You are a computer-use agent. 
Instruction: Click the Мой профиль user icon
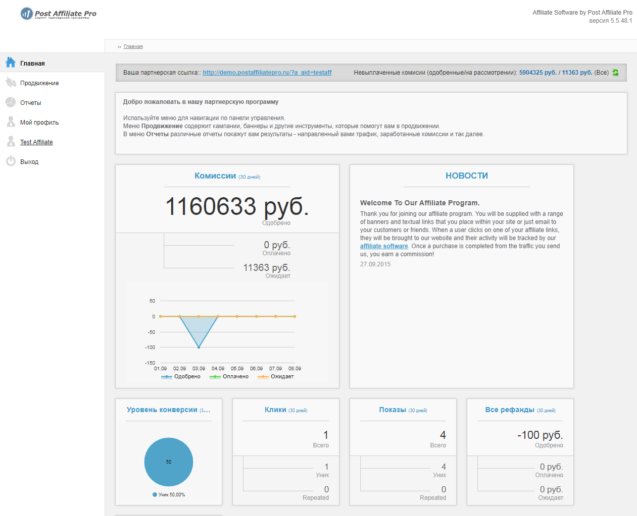[x=10, y=122]
